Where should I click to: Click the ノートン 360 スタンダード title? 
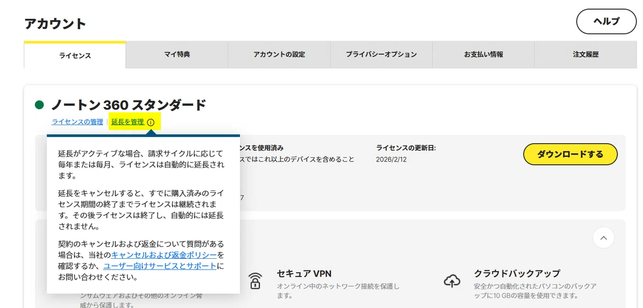[x=129, y=105]
